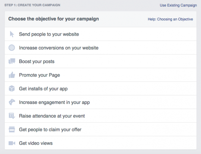Click the 'Choose the objective for your campaign' heading
This screenshot has height=154, width=201.
coord(54,19)
